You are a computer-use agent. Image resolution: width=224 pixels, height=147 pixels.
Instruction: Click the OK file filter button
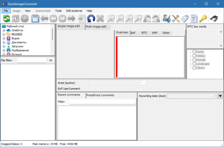pos(51,60)
